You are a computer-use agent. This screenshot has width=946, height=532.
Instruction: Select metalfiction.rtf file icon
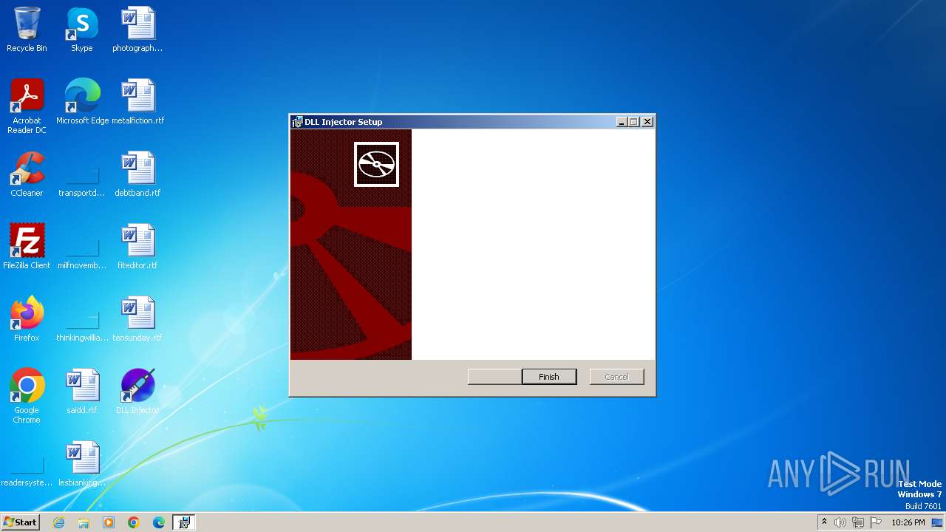click(137, 102)
